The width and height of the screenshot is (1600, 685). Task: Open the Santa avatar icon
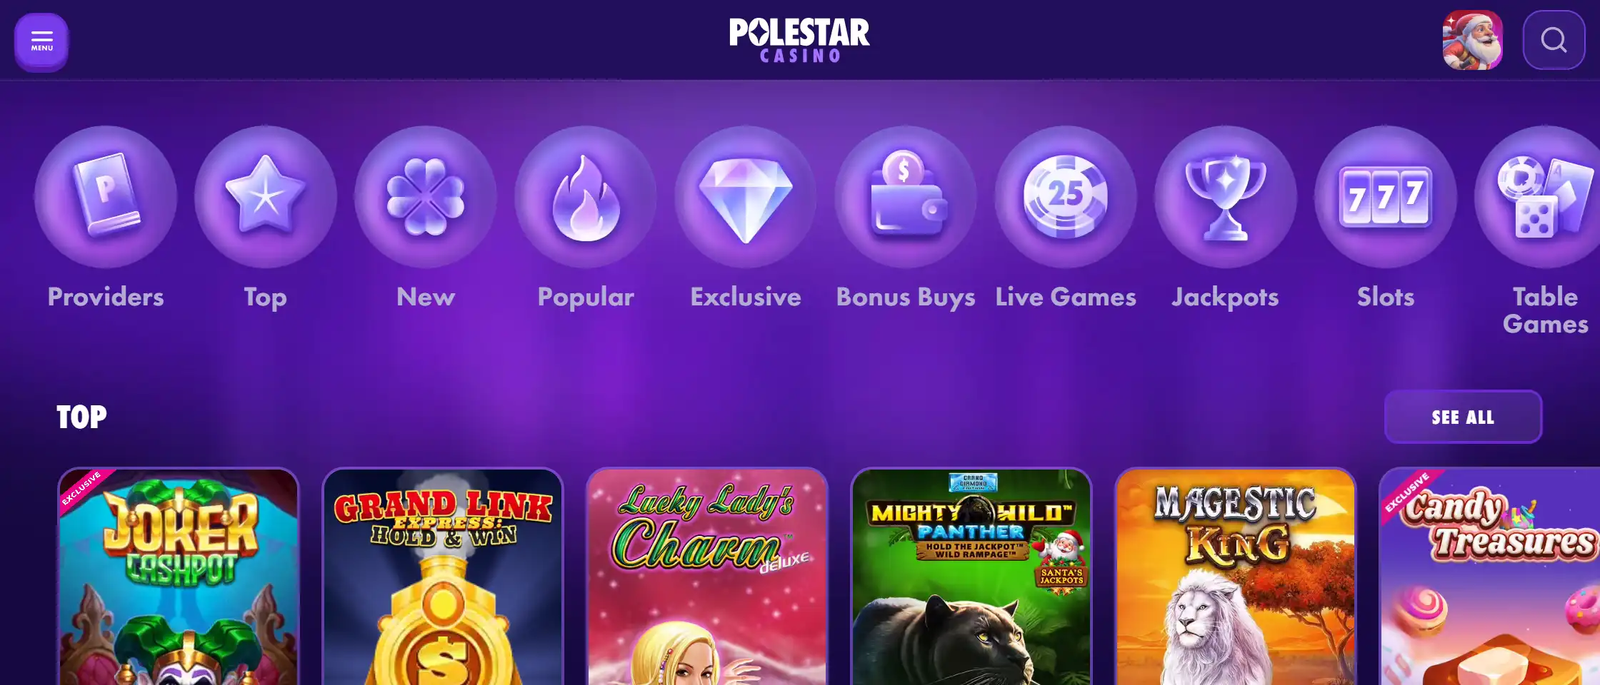point(1472,40)
